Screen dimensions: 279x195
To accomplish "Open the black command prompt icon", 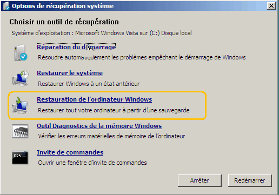I will click(20, 157).
